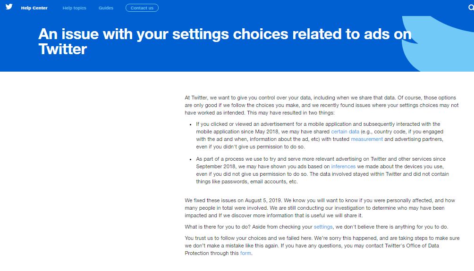474x271 pixels.
Task: Open the Data Protection "form" link
Action: tap(245, 253)
